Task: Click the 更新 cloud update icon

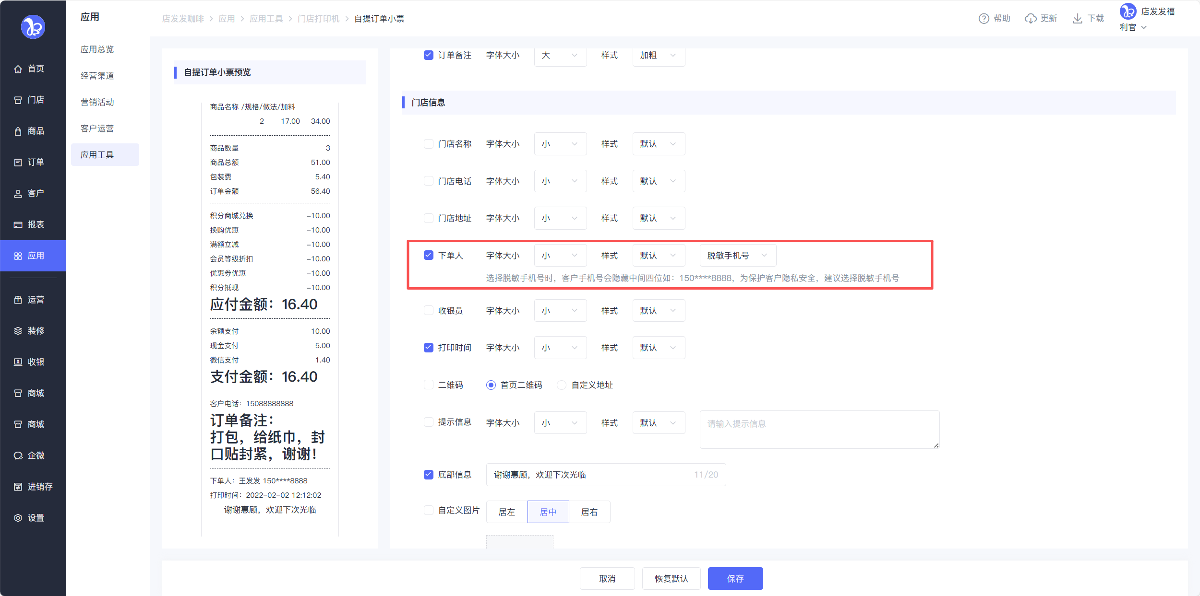Action: click(1030, 19)
